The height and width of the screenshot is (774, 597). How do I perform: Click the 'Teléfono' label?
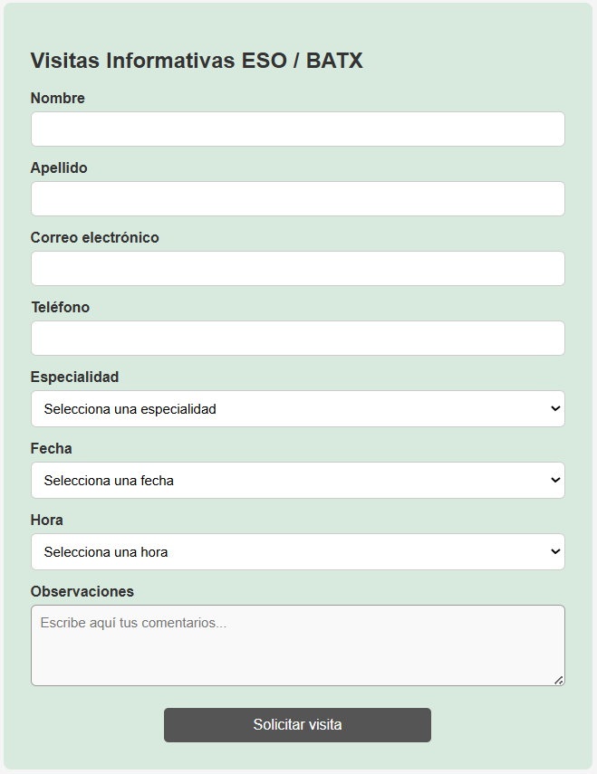click(60, 307)
